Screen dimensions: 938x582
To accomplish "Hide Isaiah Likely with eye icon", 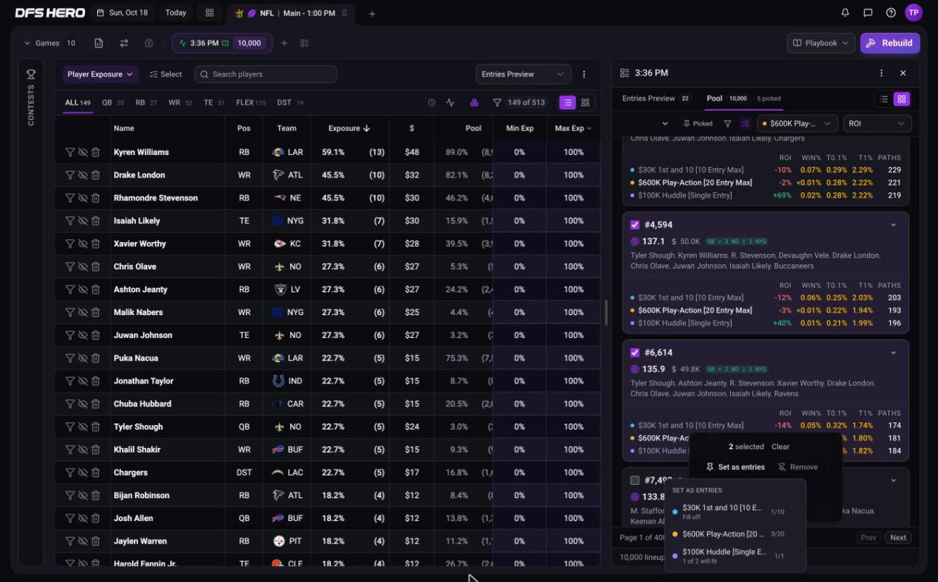I will tap(82, 221).
